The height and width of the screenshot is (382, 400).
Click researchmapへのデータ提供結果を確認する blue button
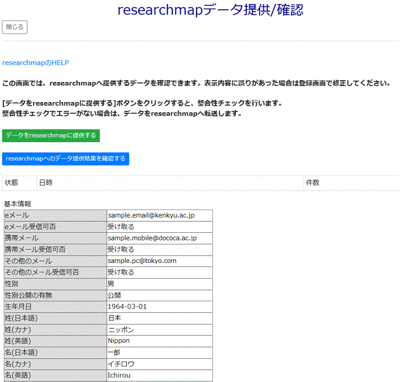point(66,158)
